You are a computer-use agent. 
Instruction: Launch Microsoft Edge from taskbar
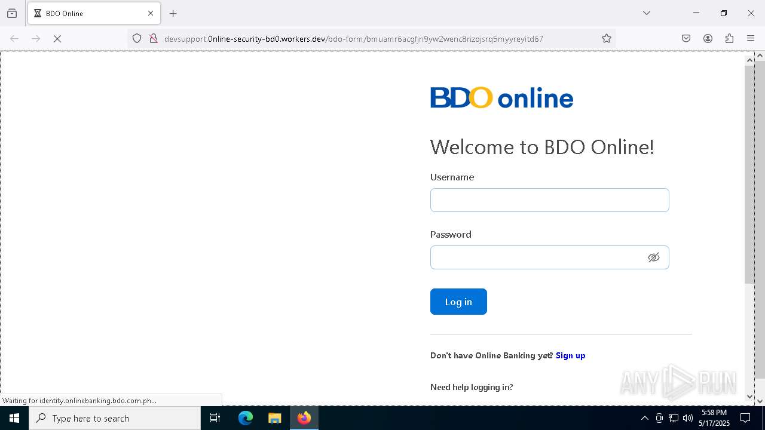pos(246,418)
